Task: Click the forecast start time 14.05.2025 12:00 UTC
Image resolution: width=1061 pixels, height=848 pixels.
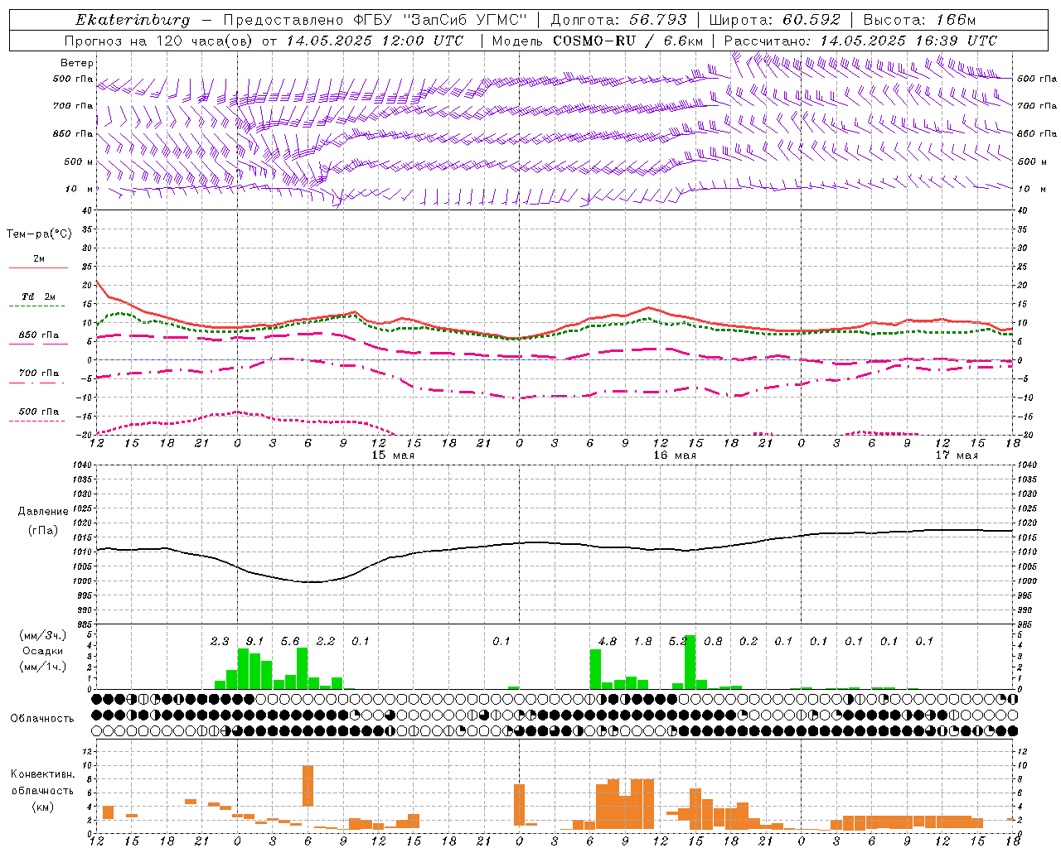Action: [375, 41]
